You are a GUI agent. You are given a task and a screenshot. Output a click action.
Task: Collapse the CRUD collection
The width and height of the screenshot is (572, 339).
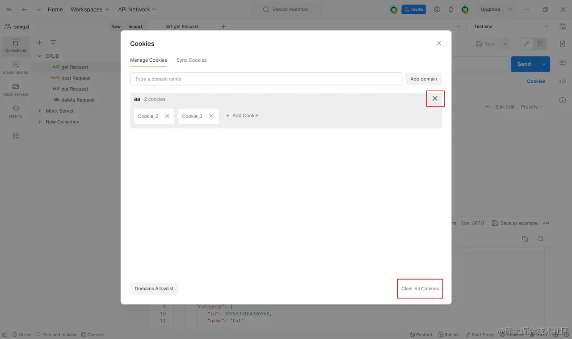(x=40, y=56)
